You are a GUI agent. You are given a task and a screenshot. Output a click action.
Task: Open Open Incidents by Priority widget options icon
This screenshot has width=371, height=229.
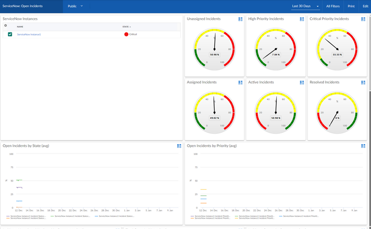[363, 146]
